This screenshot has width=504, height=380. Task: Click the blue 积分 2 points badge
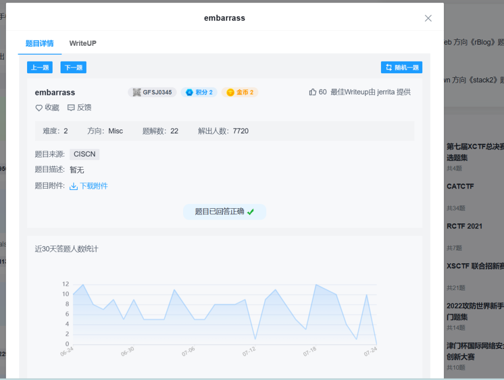point(199,92)
